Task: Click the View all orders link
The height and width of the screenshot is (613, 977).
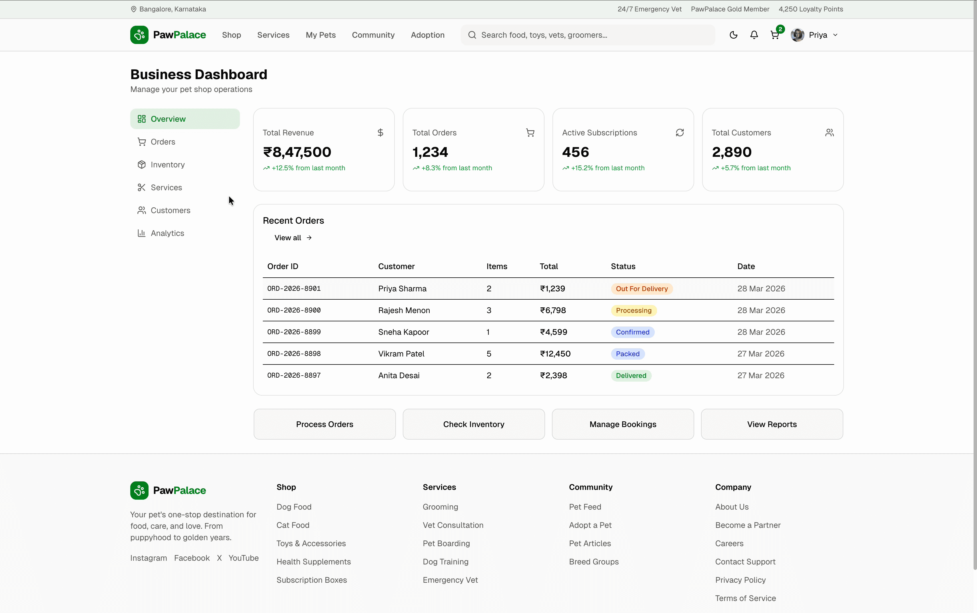Action: pos(293,238)
